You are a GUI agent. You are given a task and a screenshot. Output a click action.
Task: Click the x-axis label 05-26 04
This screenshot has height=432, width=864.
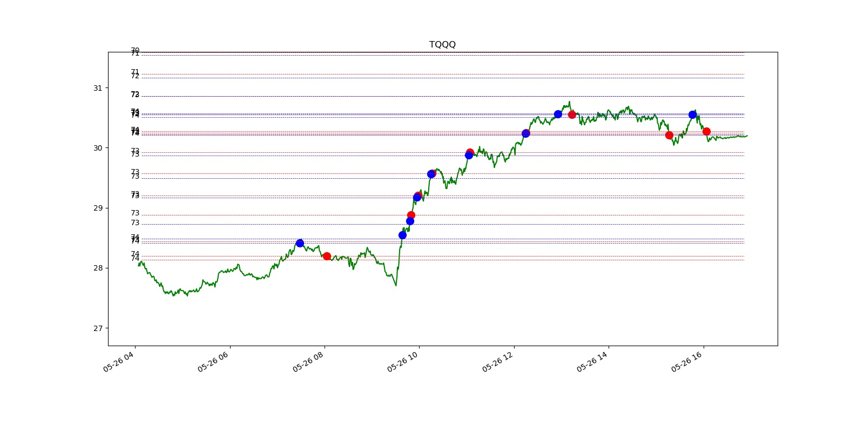pyautogui.click(x=118, y=361)
